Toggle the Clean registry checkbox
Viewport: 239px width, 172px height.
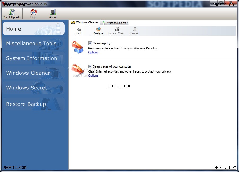pos(90,43)
